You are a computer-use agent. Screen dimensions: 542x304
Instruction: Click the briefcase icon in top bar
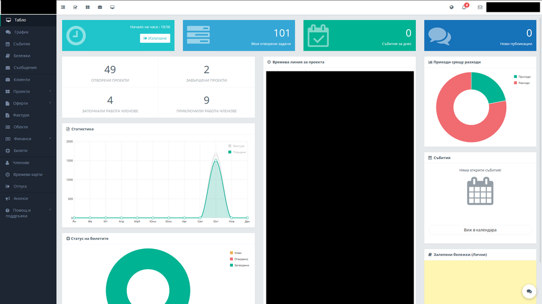[100, 7]
